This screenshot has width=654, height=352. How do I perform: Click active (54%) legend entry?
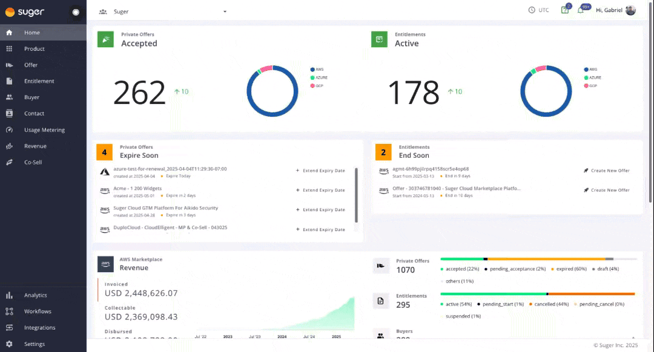(x=457, y=304)
